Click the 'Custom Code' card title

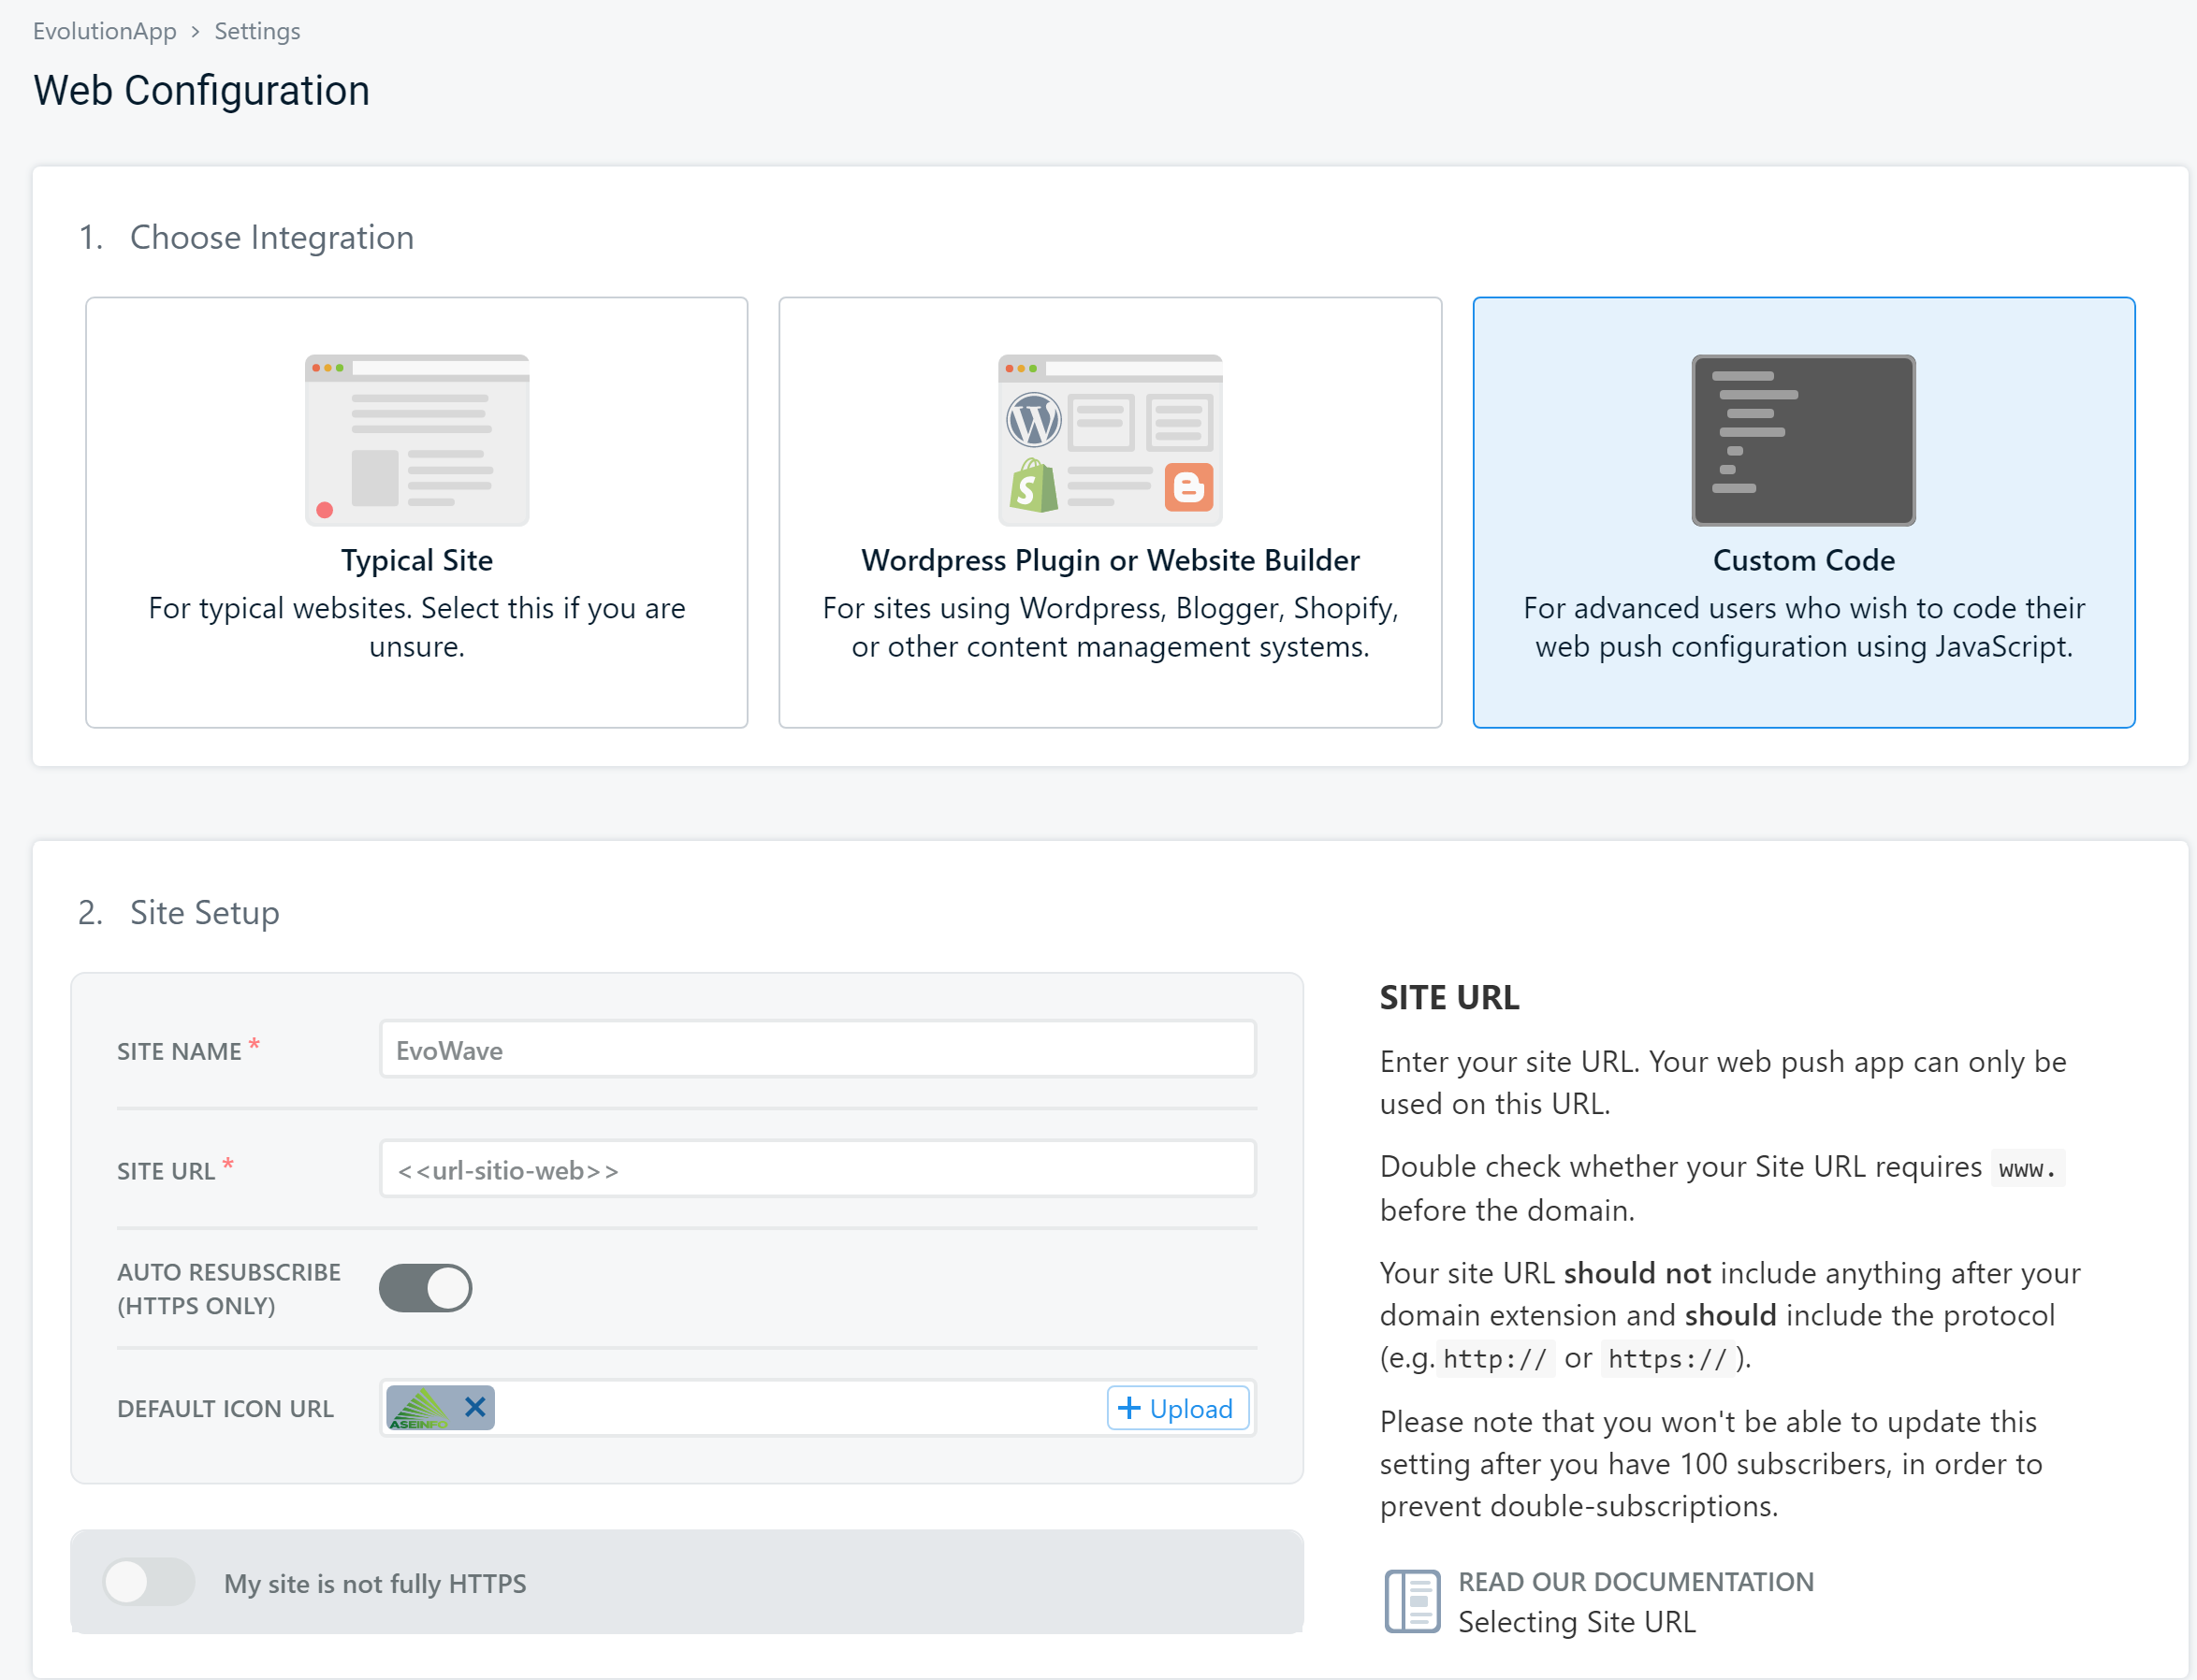tap(1803, 560)
